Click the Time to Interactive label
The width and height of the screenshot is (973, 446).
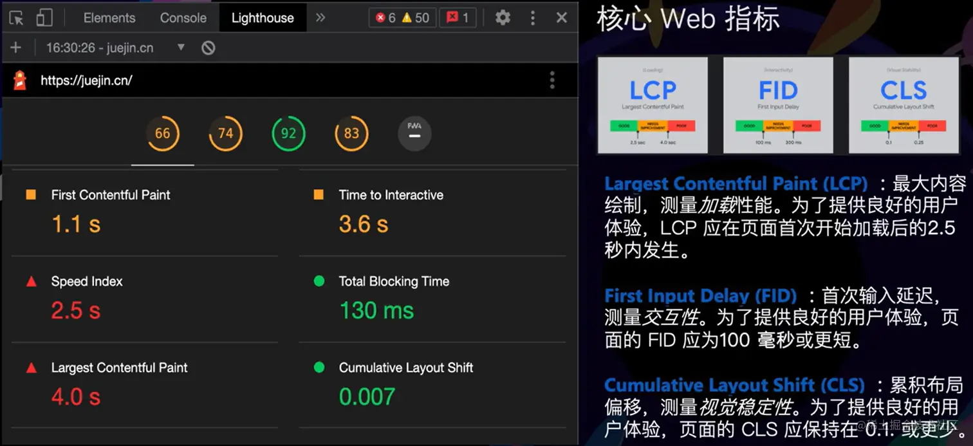pos(391,195)
